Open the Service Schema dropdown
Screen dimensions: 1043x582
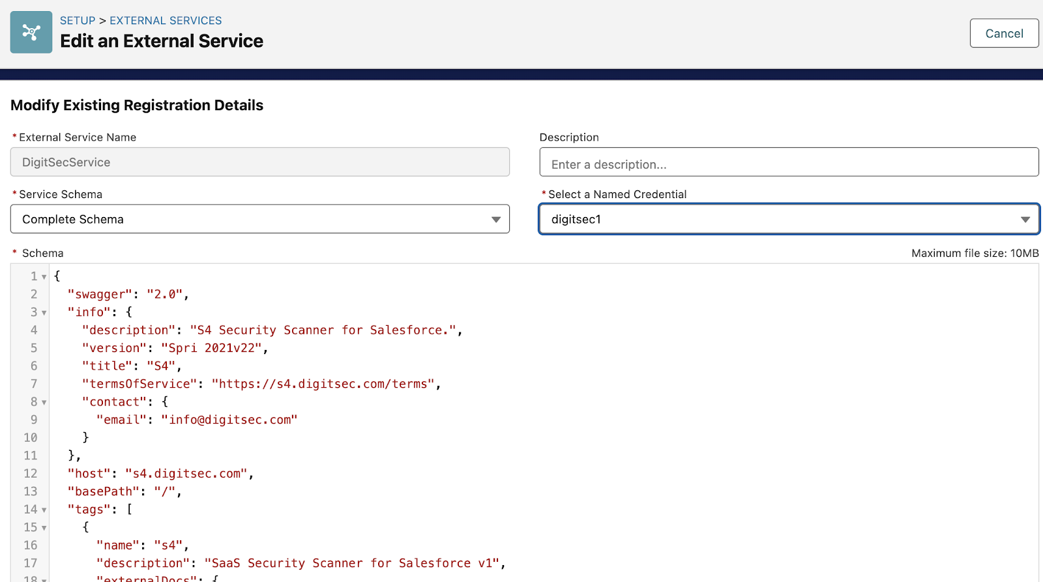pos(260,220)
